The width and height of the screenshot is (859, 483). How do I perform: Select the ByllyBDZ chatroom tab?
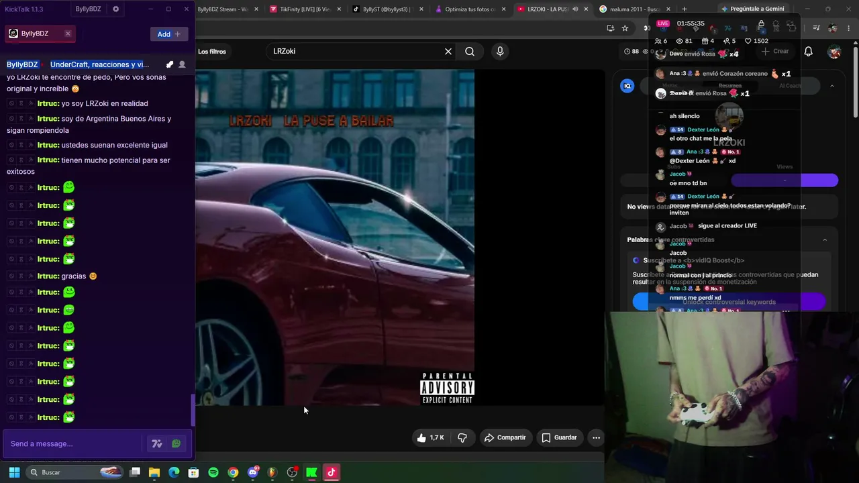pyautogui.click(x=40, y=34)
